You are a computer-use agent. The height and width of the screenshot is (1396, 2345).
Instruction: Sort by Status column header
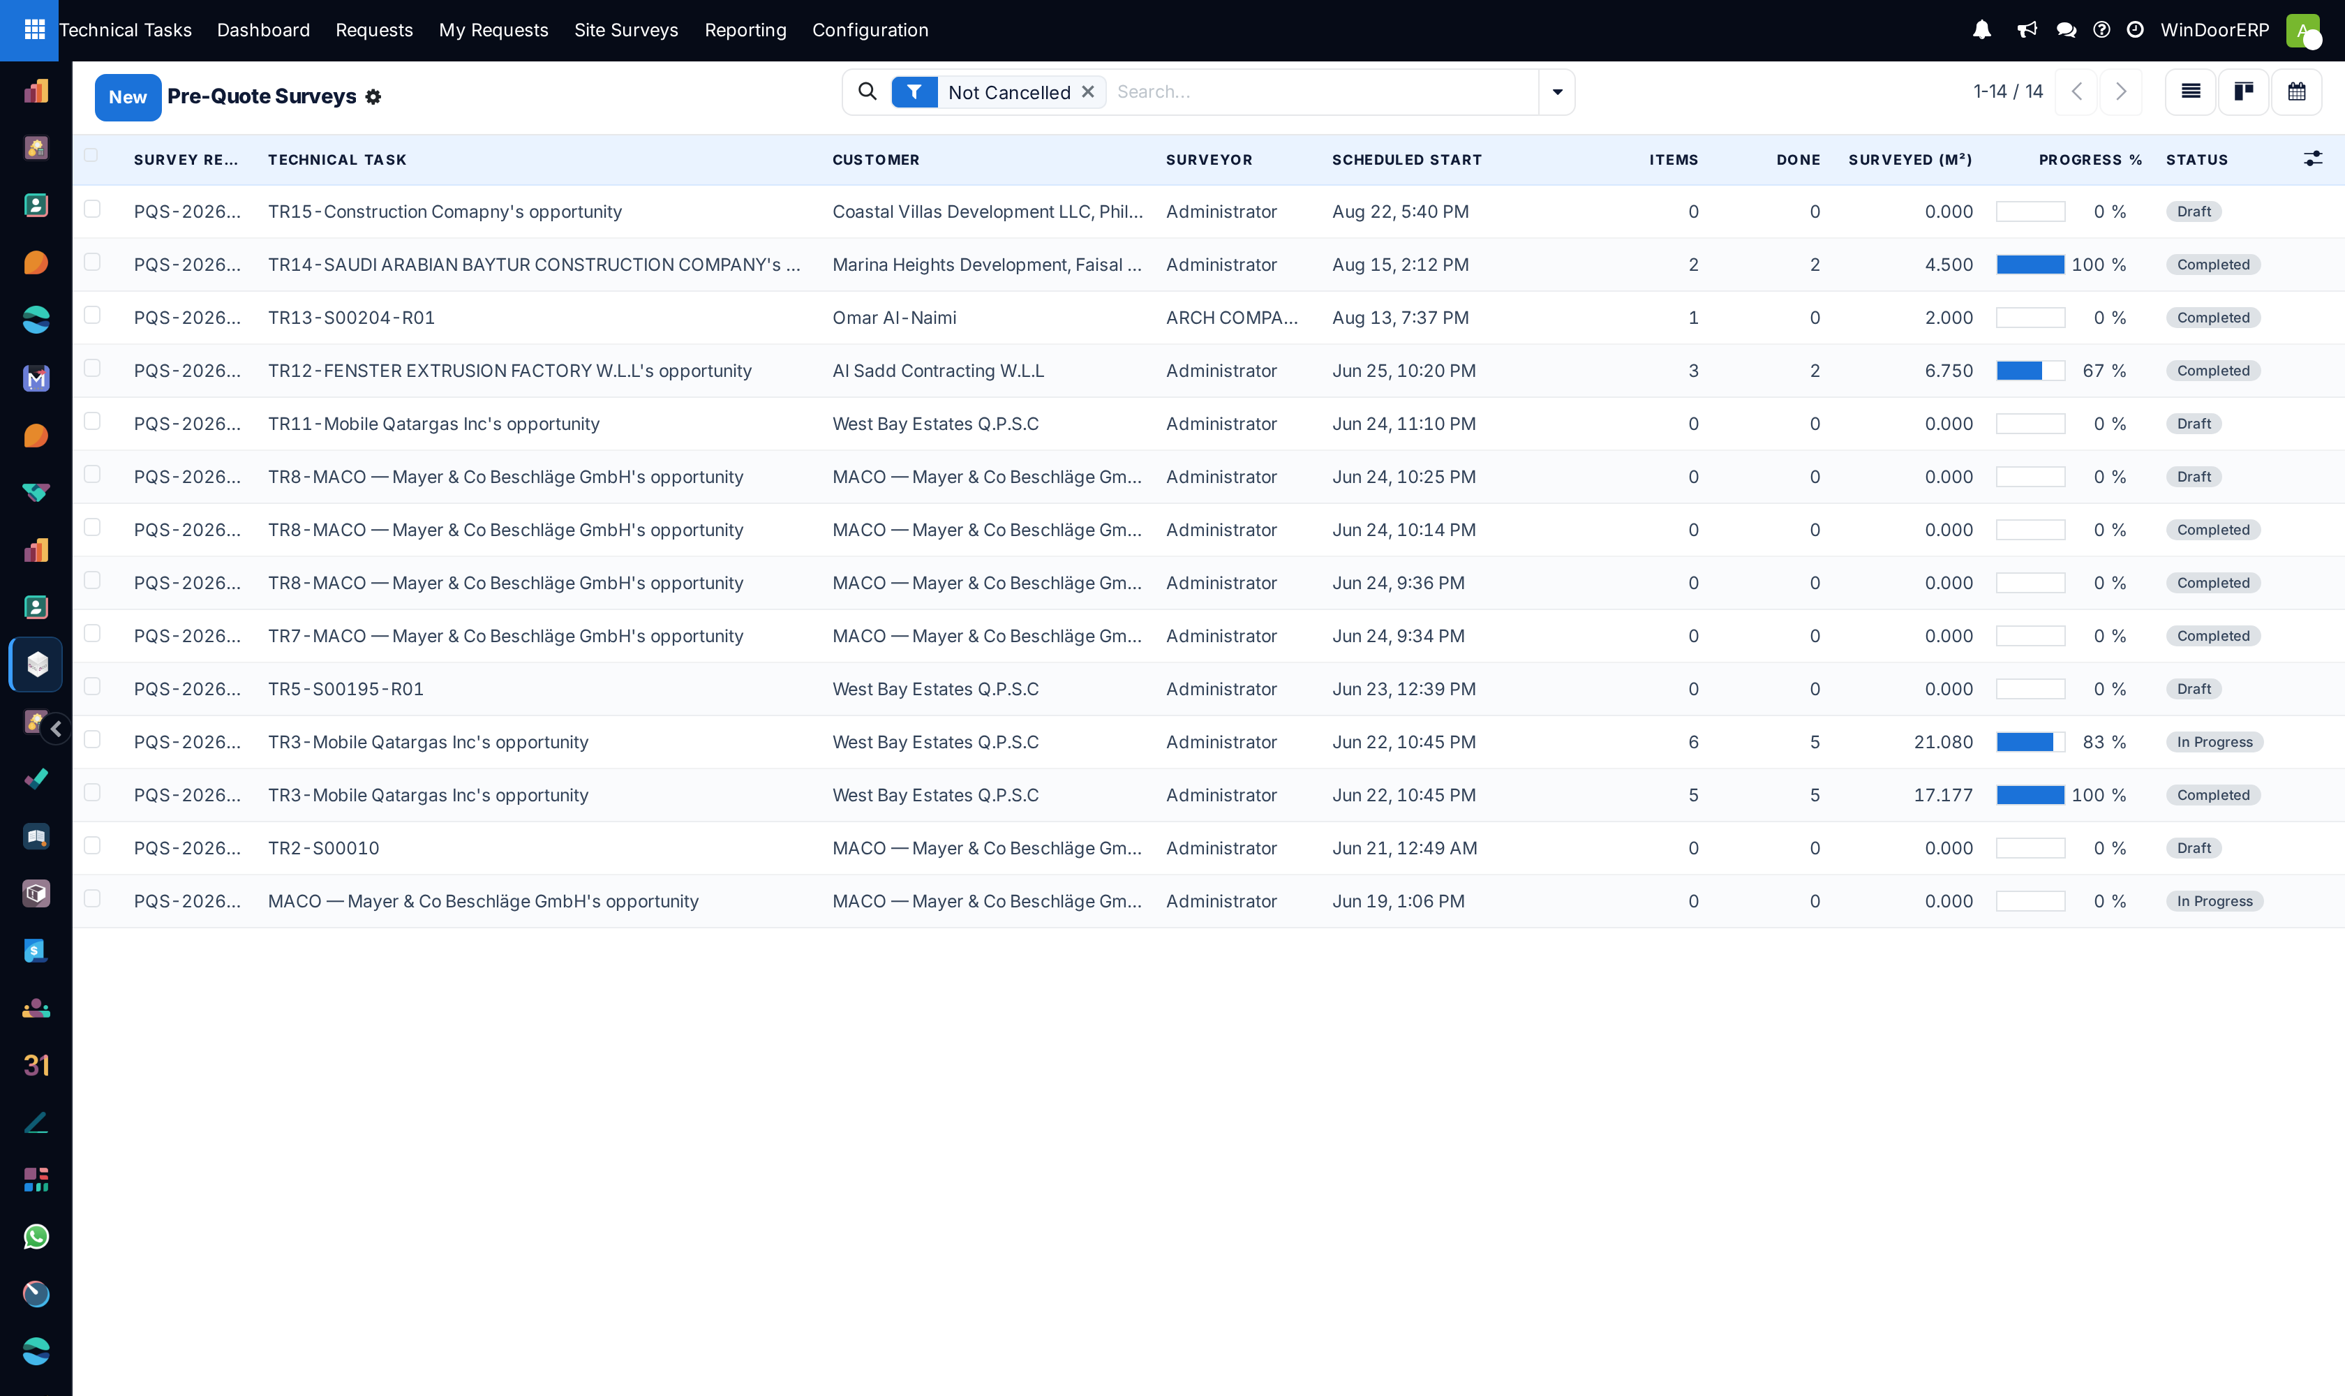[2196, 160]
